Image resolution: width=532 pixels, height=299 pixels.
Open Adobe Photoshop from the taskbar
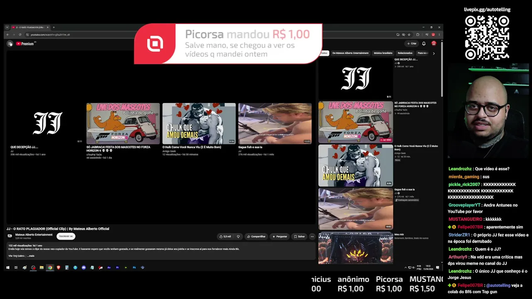point(134,267)
